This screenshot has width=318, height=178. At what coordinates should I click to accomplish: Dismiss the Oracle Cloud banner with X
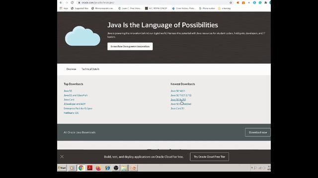point(62,157)
